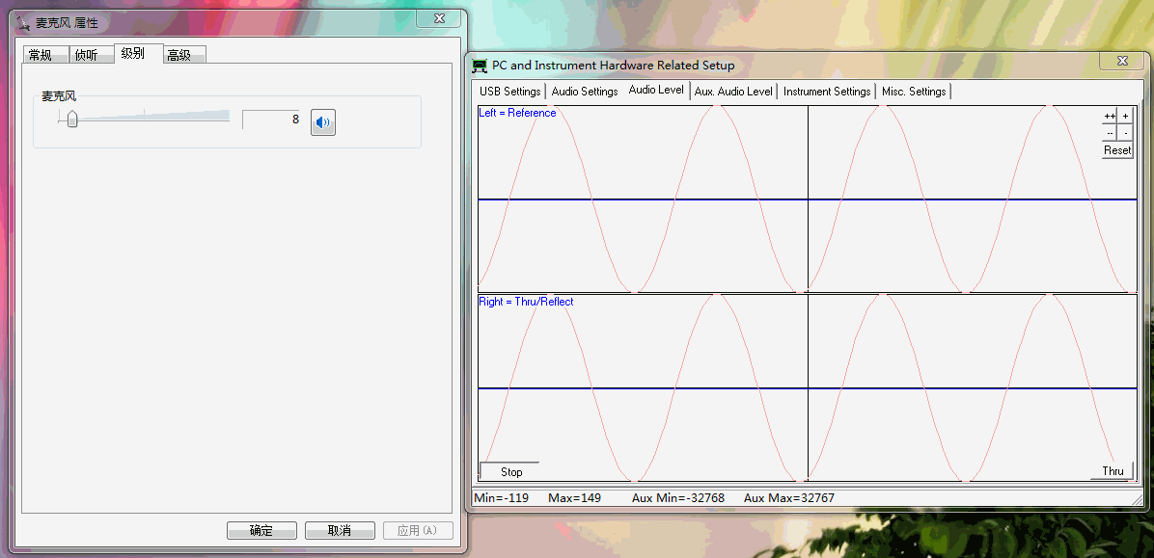Screen dimensions: 1154x558
Task: Click the Max=149 status value
Action: coord(575,497)
